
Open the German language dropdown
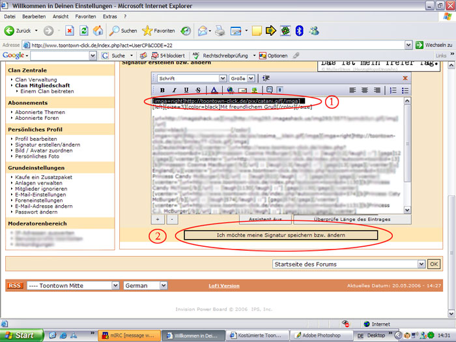164,285
